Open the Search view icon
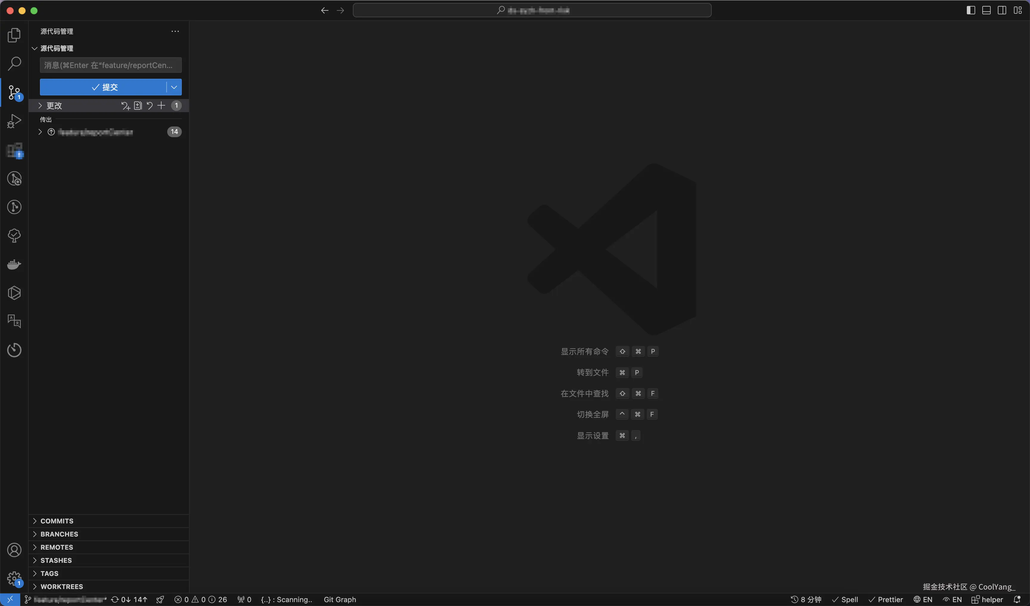Image resolution: width=1030 pixels, height=606 pixels. click(x=14, y=64)
